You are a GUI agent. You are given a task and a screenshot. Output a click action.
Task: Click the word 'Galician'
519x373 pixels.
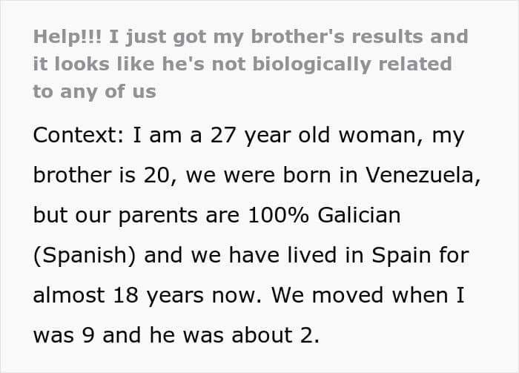[x=359, y=215]
